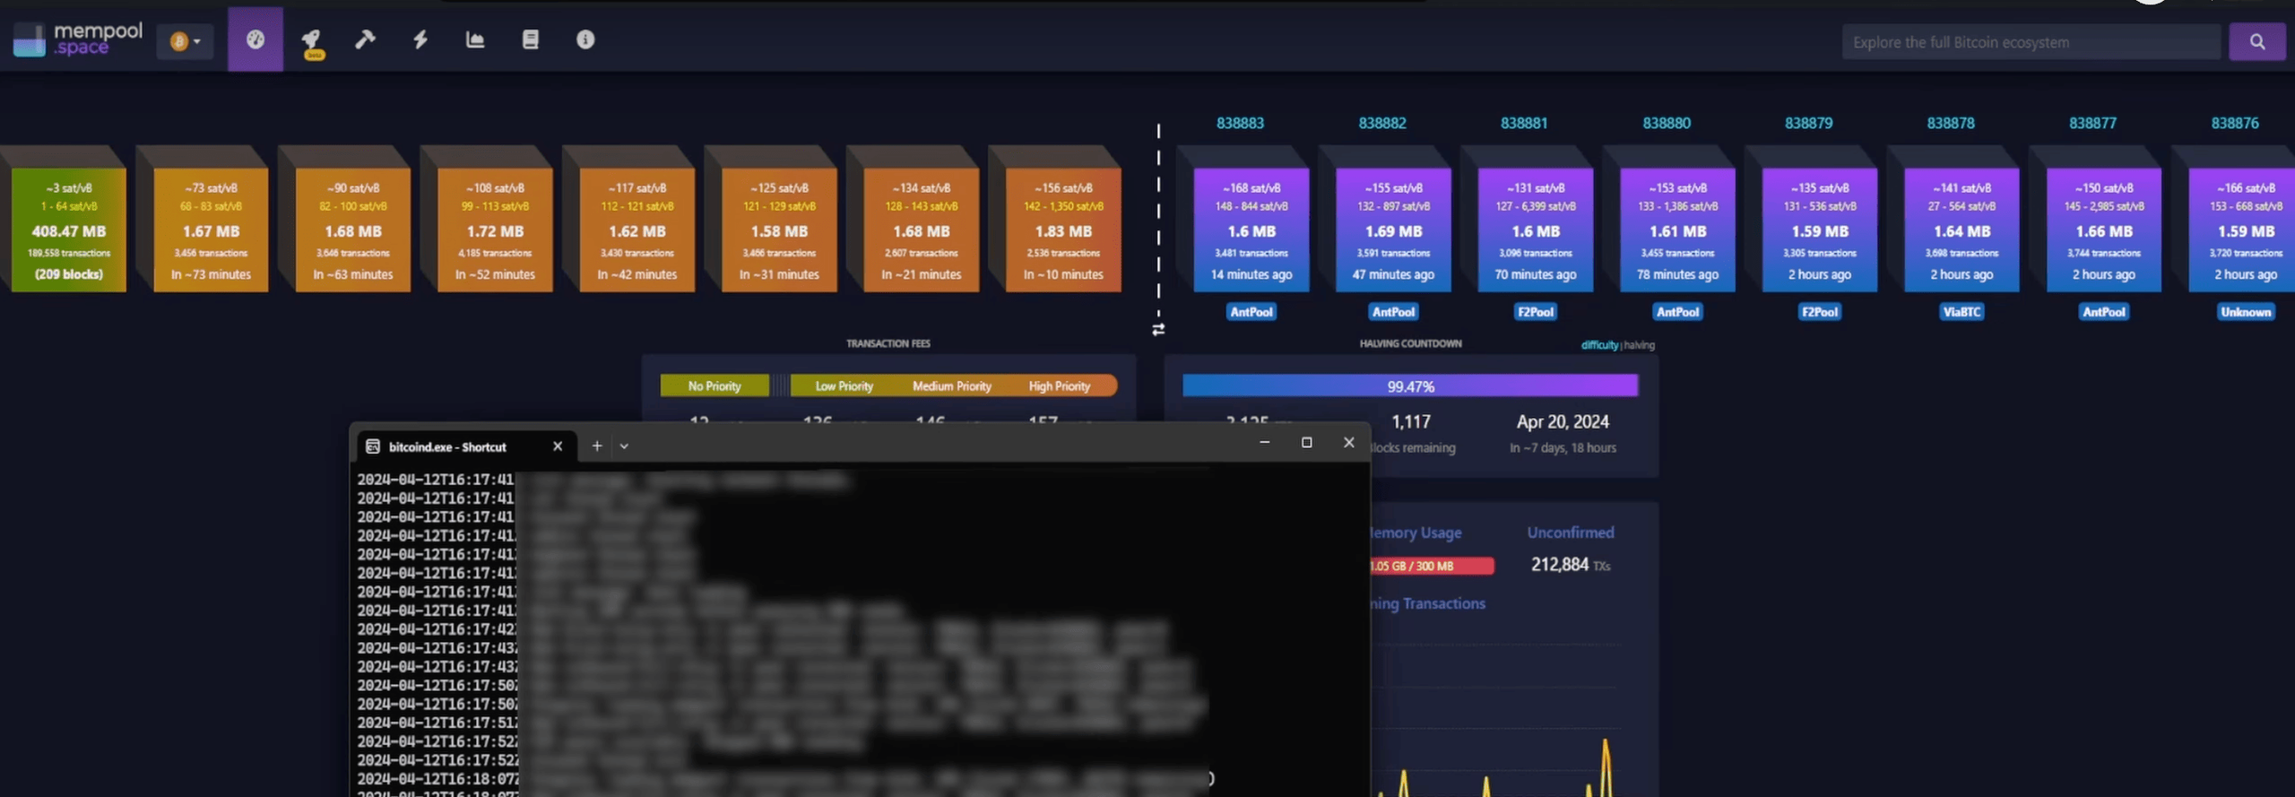
Task: Open mined block showing 70 minutes ago
Action: tap(1536, 230)
